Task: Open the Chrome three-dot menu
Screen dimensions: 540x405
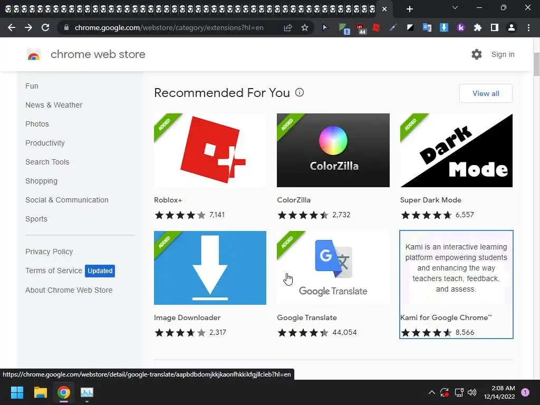Action: 528,27
